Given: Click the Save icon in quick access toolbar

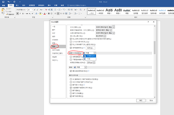Looking at the screenshot, I should (x=3, y=2).
